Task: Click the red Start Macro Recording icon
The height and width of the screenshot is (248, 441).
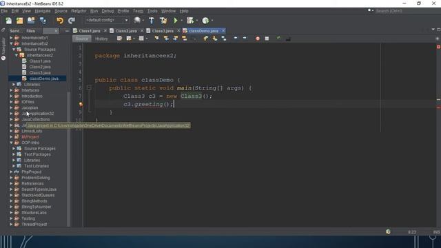Action: pos(258,39)
